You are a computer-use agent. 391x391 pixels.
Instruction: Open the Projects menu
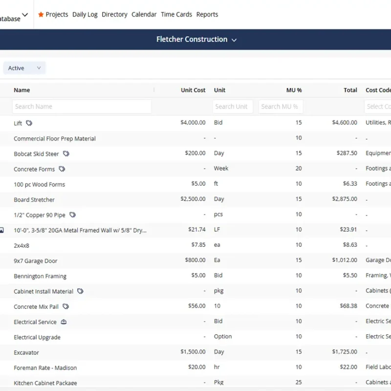(57, 15)
